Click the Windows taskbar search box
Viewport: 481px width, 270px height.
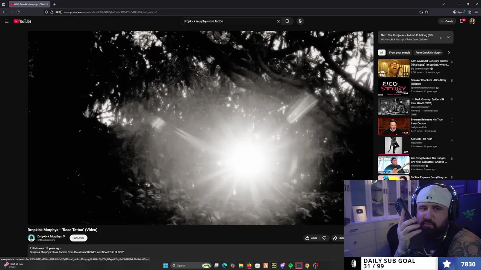point(191,265)
